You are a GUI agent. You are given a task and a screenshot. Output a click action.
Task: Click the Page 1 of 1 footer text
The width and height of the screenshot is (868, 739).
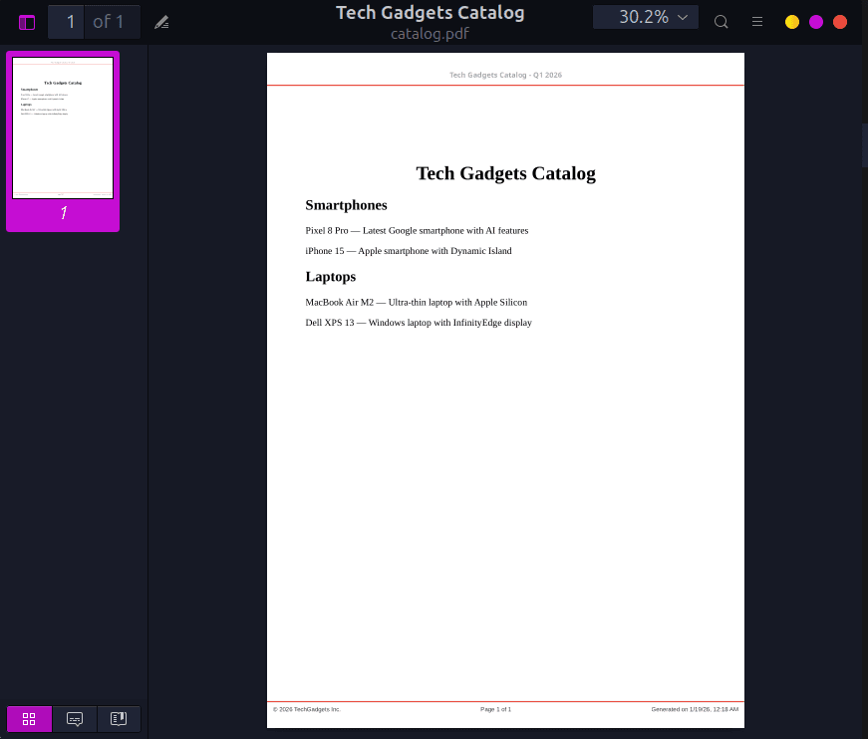click(x=495, y=709)
